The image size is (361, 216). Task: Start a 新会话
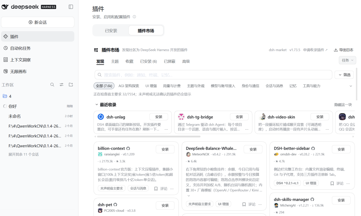point(37,22)
